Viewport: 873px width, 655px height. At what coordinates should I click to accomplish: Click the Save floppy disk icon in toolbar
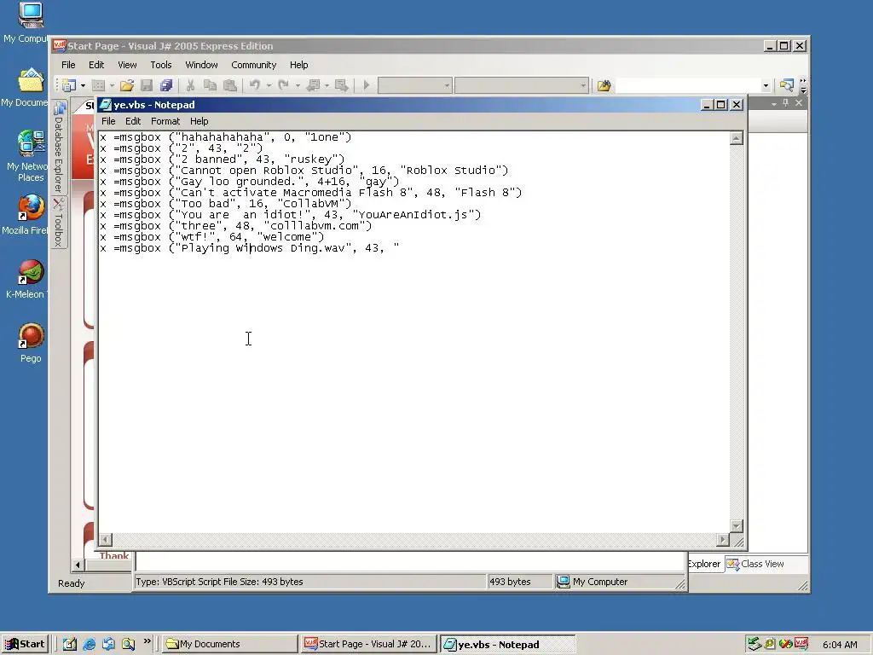pos(147,85)
